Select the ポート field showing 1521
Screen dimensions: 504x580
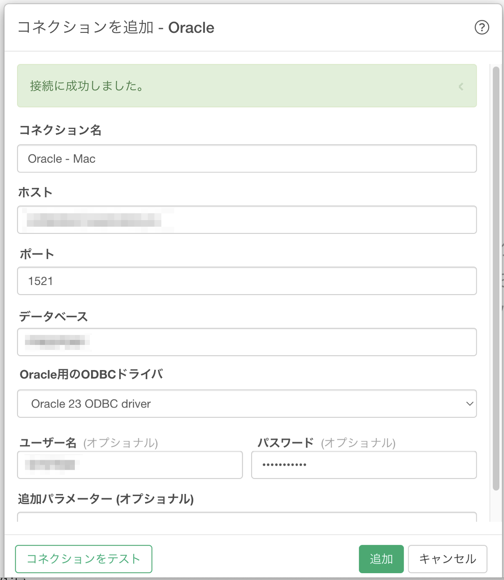(x=247, y=281)
